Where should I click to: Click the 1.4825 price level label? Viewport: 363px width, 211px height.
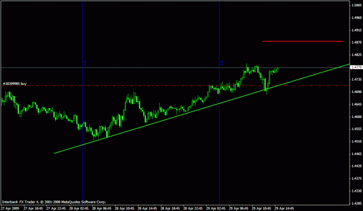[x=356, y=55]
